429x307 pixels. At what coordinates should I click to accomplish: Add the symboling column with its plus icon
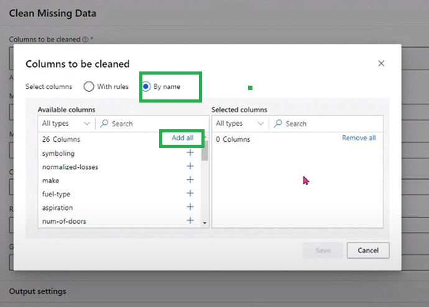click(190, 153)
